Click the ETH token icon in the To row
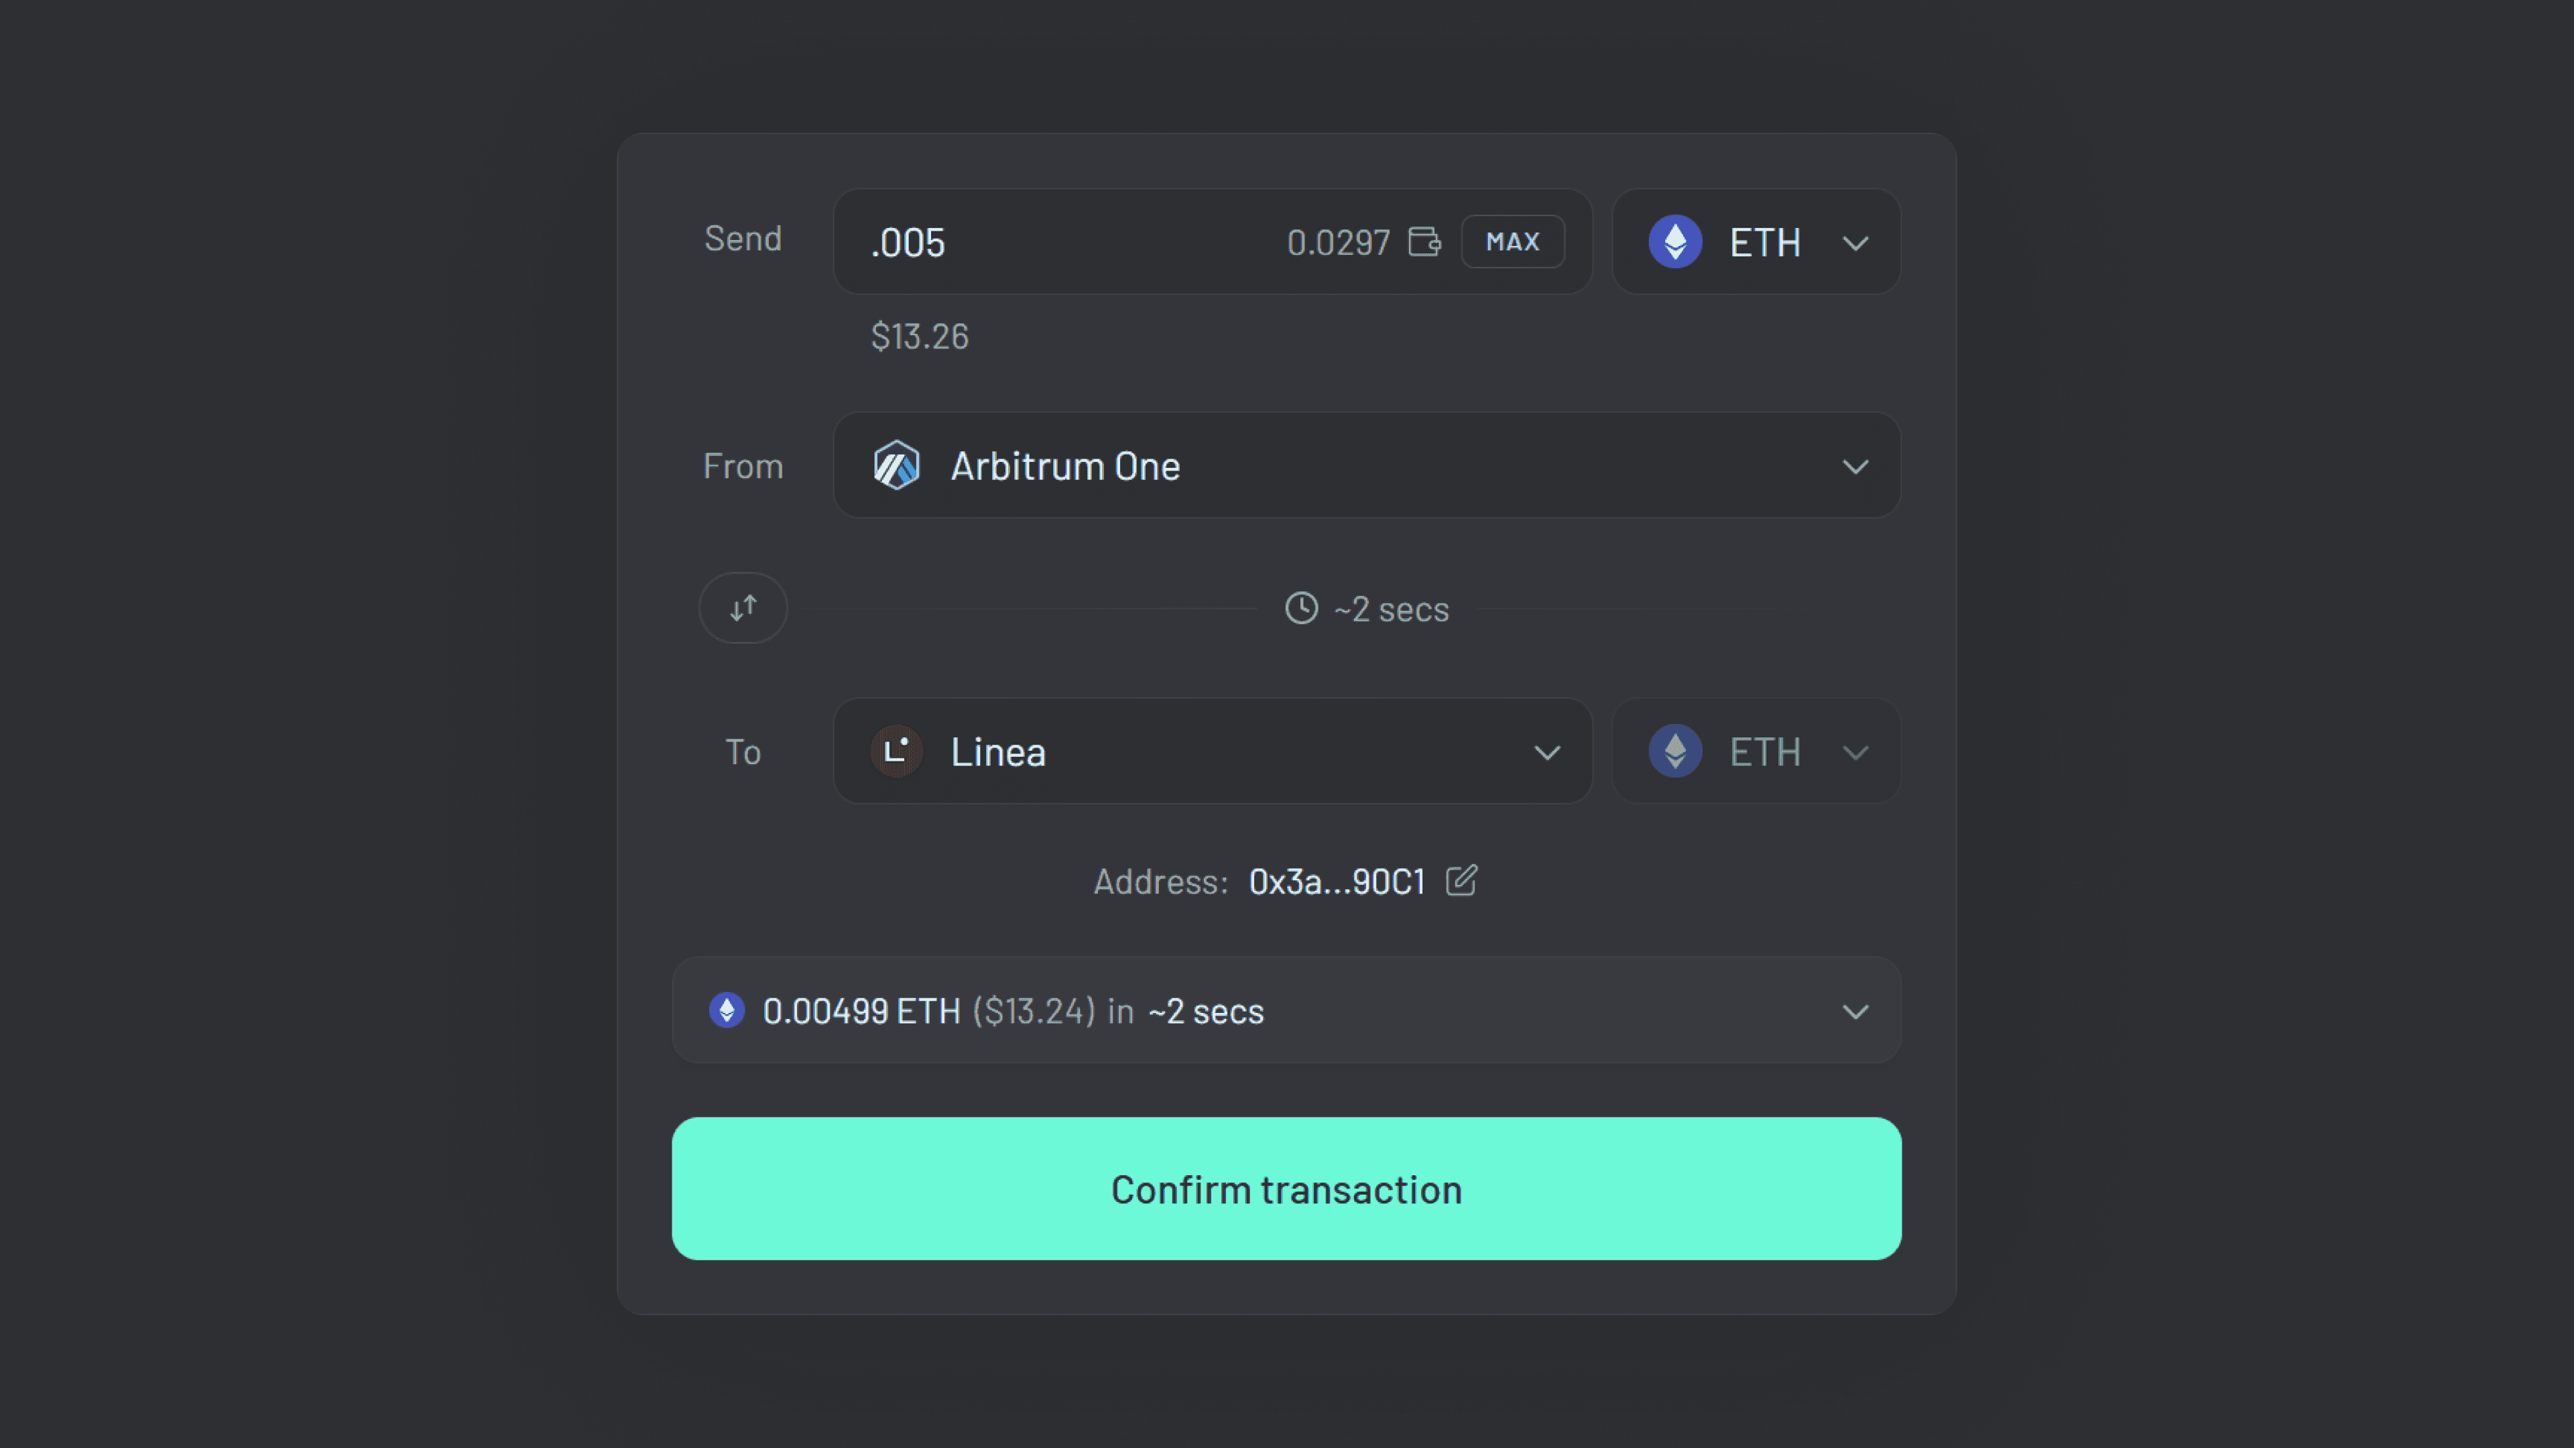This screenshot has width=2574, height=1448. click(x=1674, y=751)
